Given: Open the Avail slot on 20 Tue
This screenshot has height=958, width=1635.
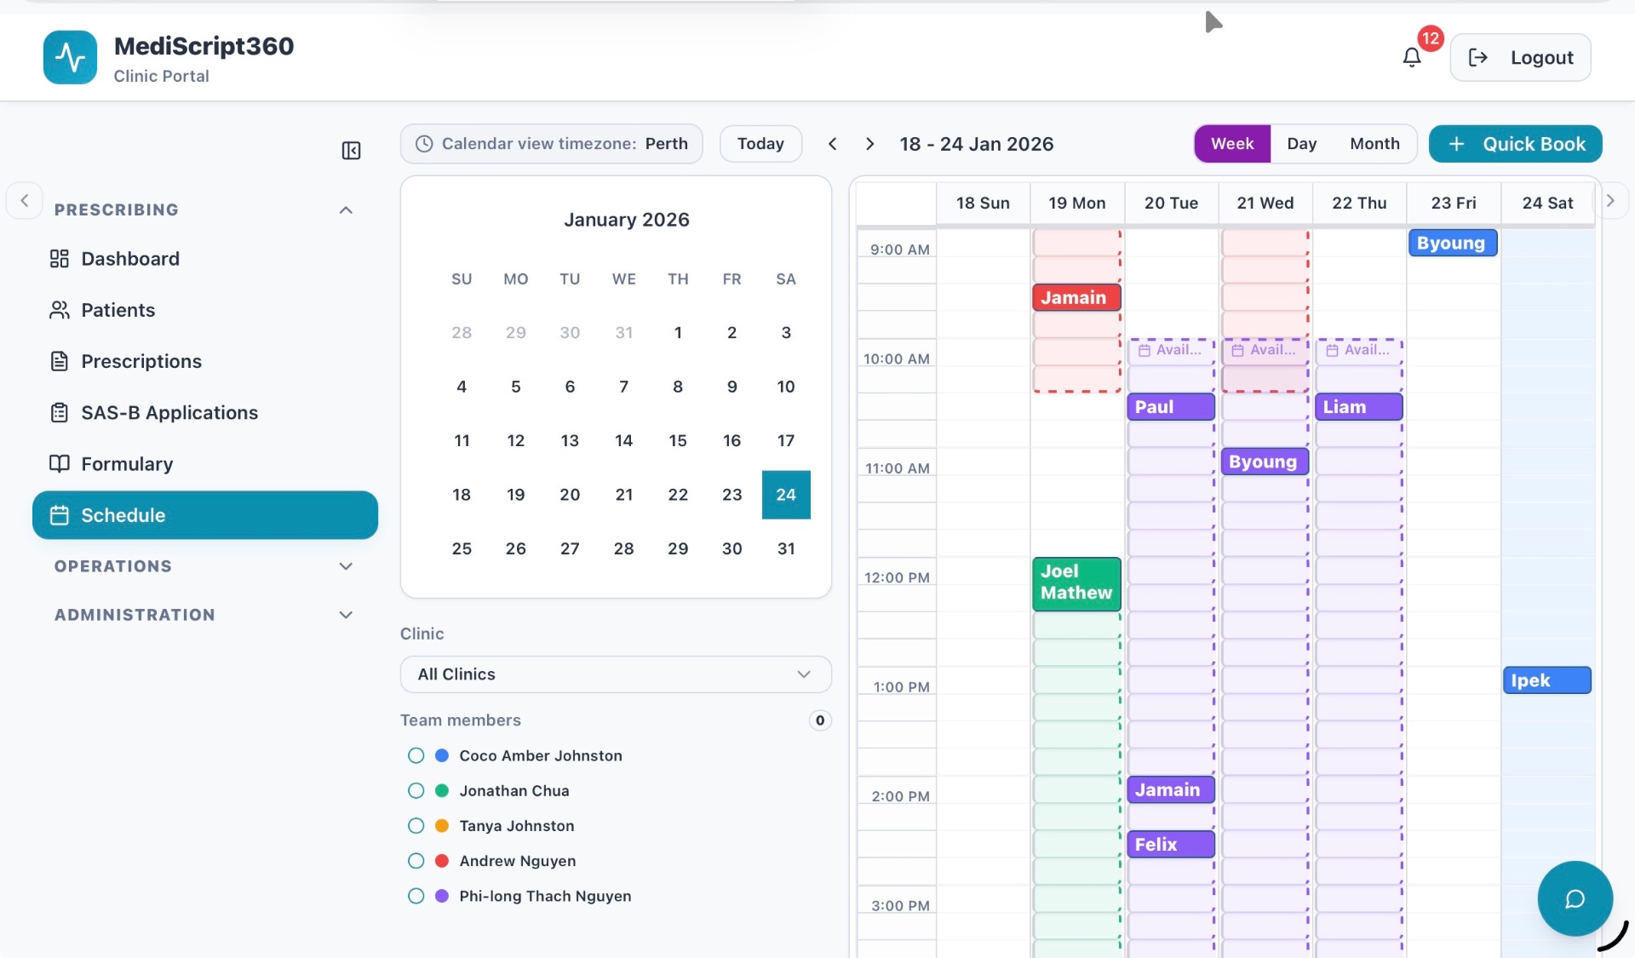Looking at the screenshot, I should (1171, 350).
